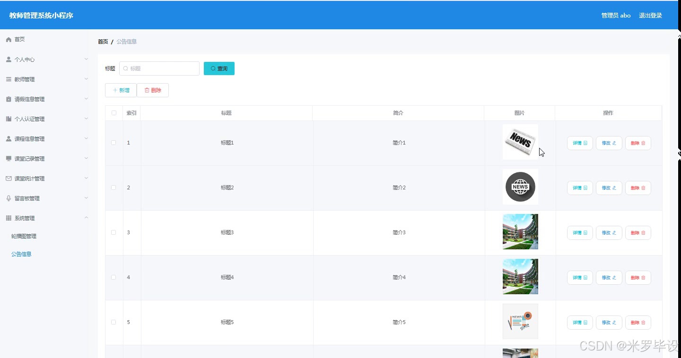Open the 轮播图管理 submenu item
Image resolution: width=681 pixels, height=358 pixels.
click(x=24, y=236)
